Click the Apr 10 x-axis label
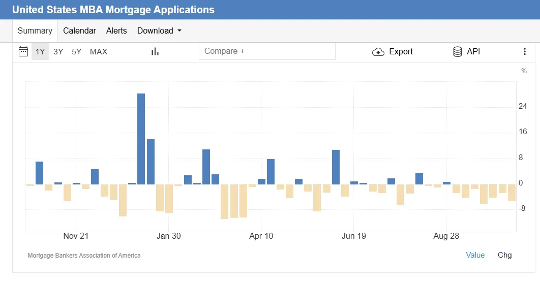This screenshot has width=540, height=282. 261,236
